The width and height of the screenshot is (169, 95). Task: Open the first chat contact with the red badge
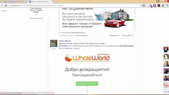pyautogui.click(x=166, y=50)
